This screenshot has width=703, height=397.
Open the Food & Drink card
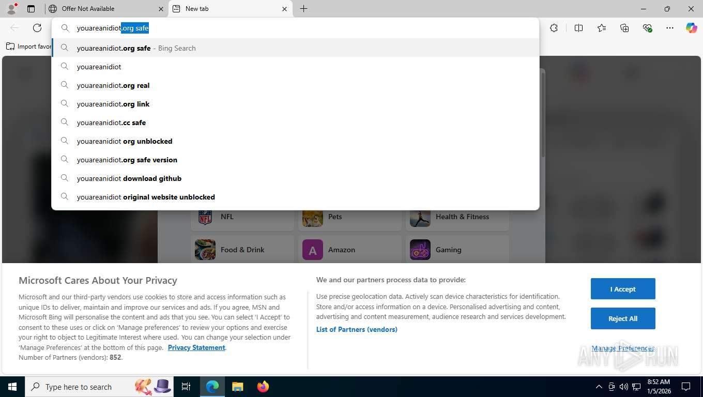coord(242,249)
